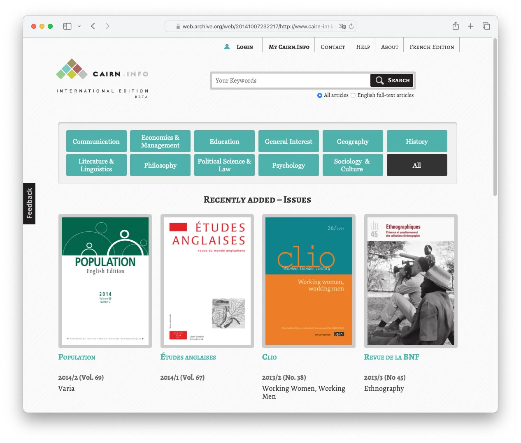Reload the page with the refresh icon

pyautogui.click(x=351, y=26)
